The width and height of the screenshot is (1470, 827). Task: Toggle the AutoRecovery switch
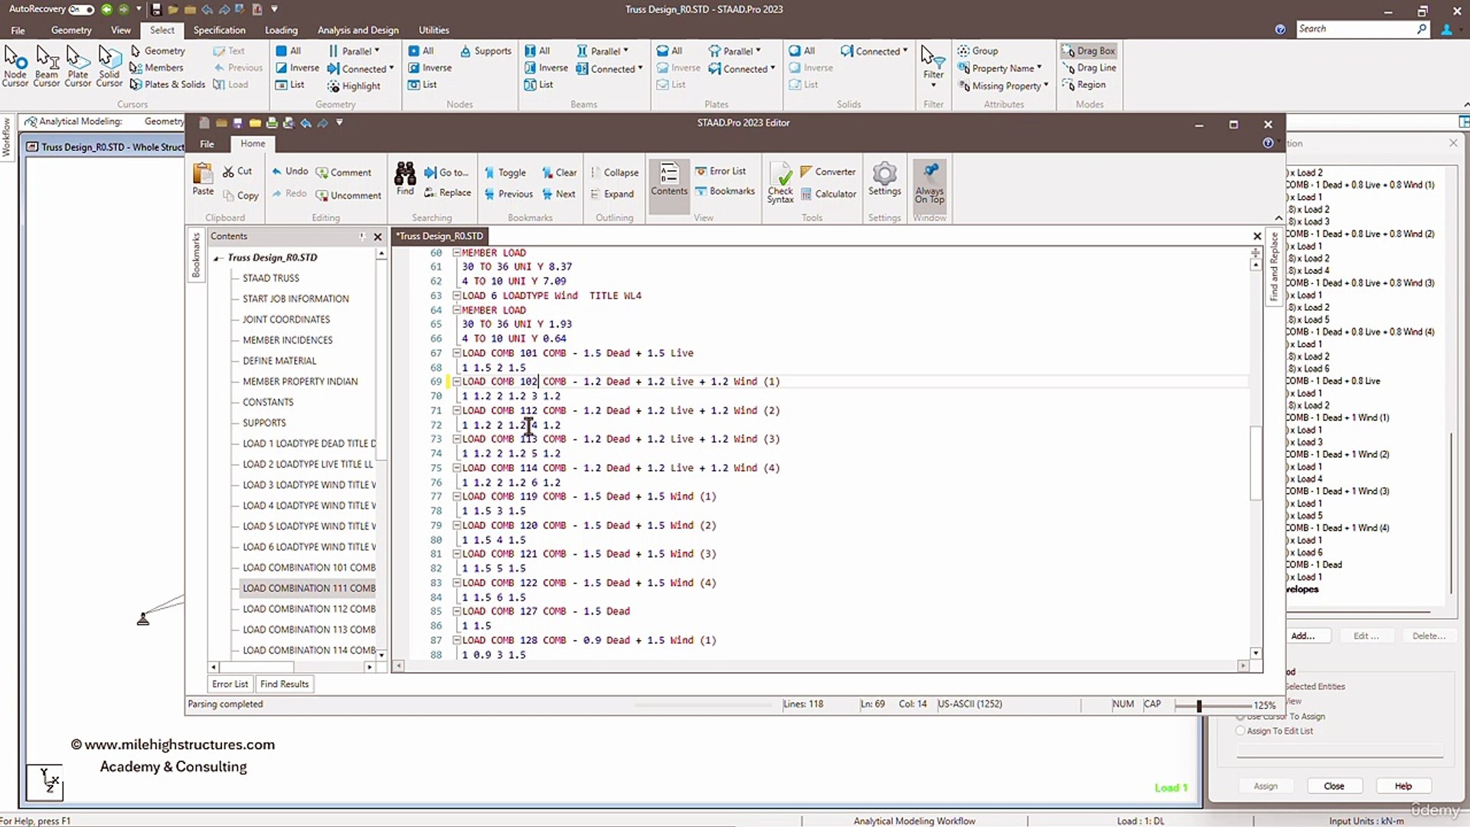tap(81, 9)
